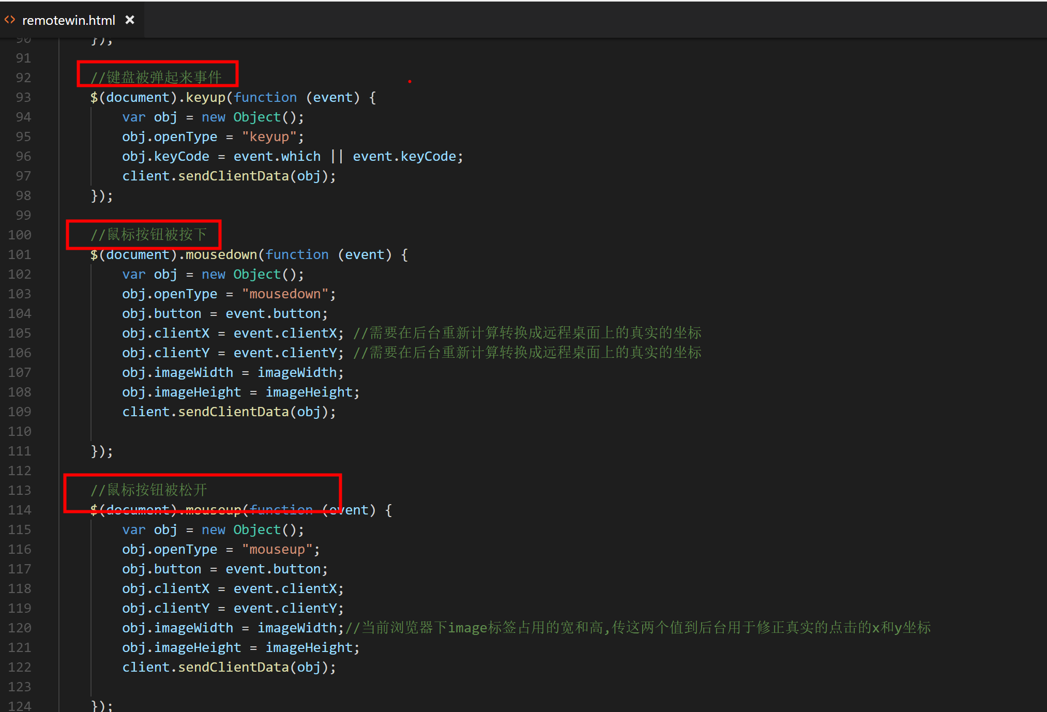Click the function keyword on line 93
The width and height of the screenshot is (1047, 712).
point(265,97)
